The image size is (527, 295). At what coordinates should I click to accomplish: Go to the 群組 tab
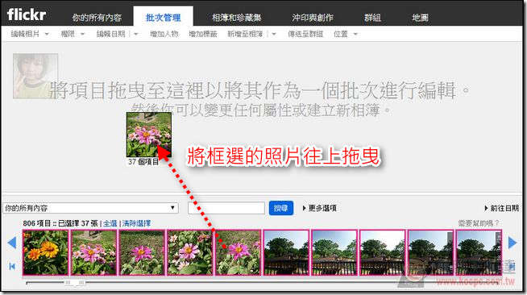point(373,18)
